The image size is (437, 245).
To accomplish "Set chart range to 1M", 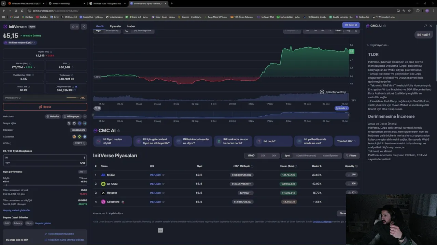I will pyautogui.click(x=323, y=31).
